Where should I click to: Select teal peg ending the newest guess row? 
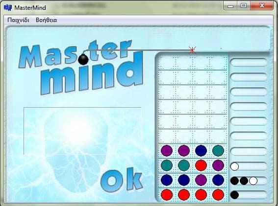(218, 151)
